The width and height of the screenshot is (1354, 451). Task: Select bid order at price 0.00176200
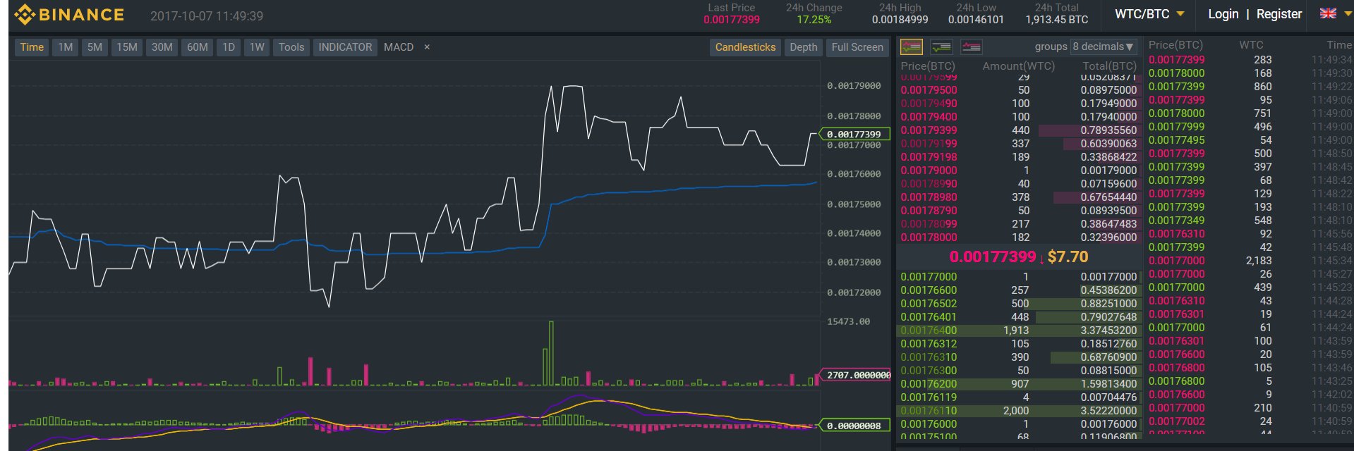(x=1018, y=384)
